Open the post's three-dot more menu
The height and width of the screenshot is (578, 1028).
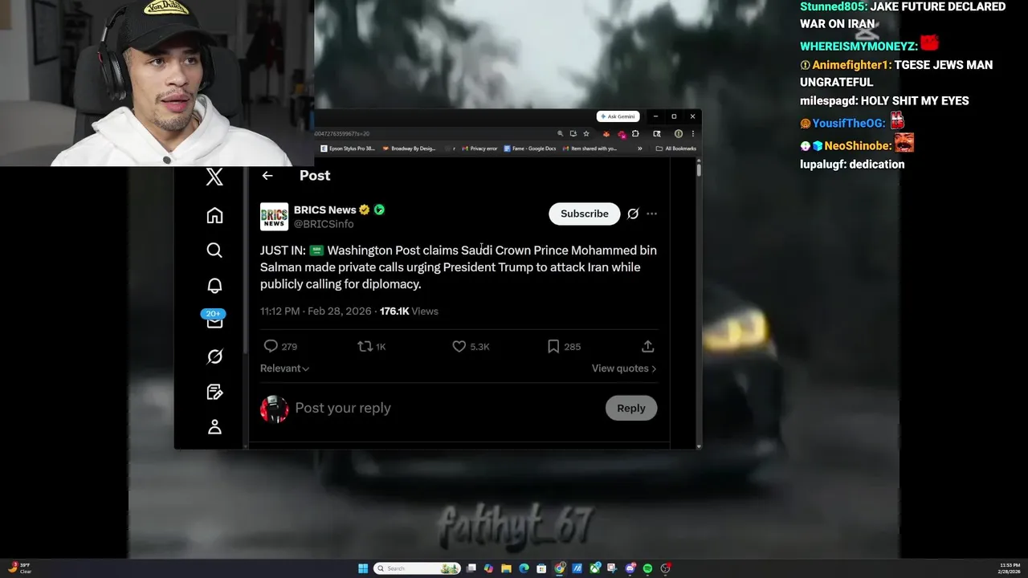(x=651, y=214)
